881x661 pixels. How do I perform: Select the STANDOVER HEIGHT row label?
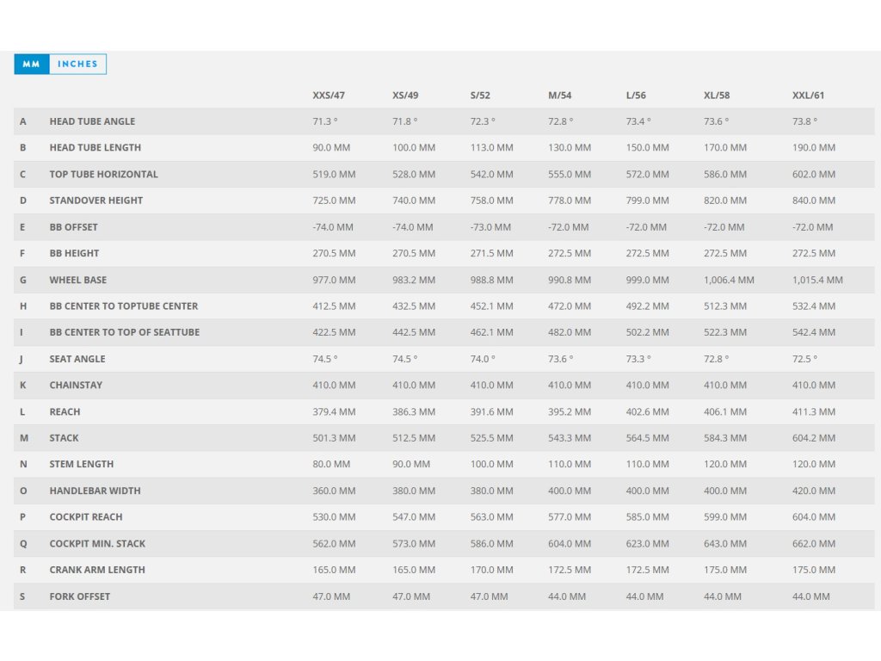tap(96, 201)
